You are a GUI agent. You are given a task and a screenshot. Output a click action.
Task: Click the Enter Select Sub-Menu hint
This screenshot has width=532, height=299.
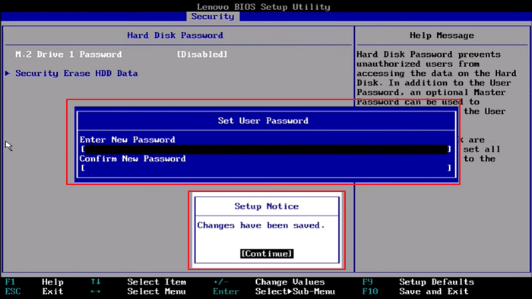(x=274, y=291)
